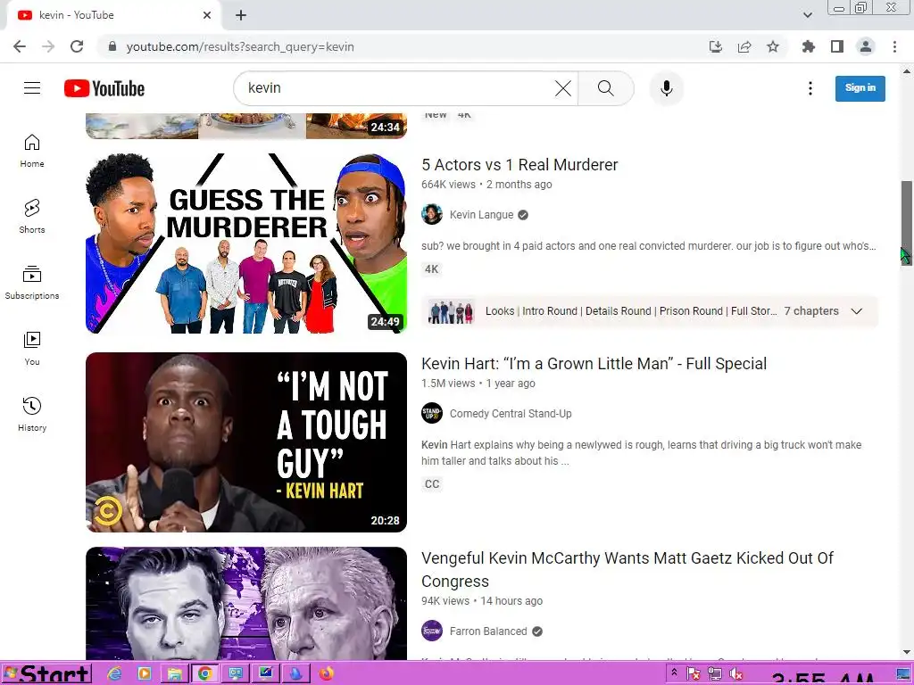Viewport: 914px width, 685px height.
Task: Open the 5 Actors vs 1 Real Murderer title
Action: [x=519, y=165]
